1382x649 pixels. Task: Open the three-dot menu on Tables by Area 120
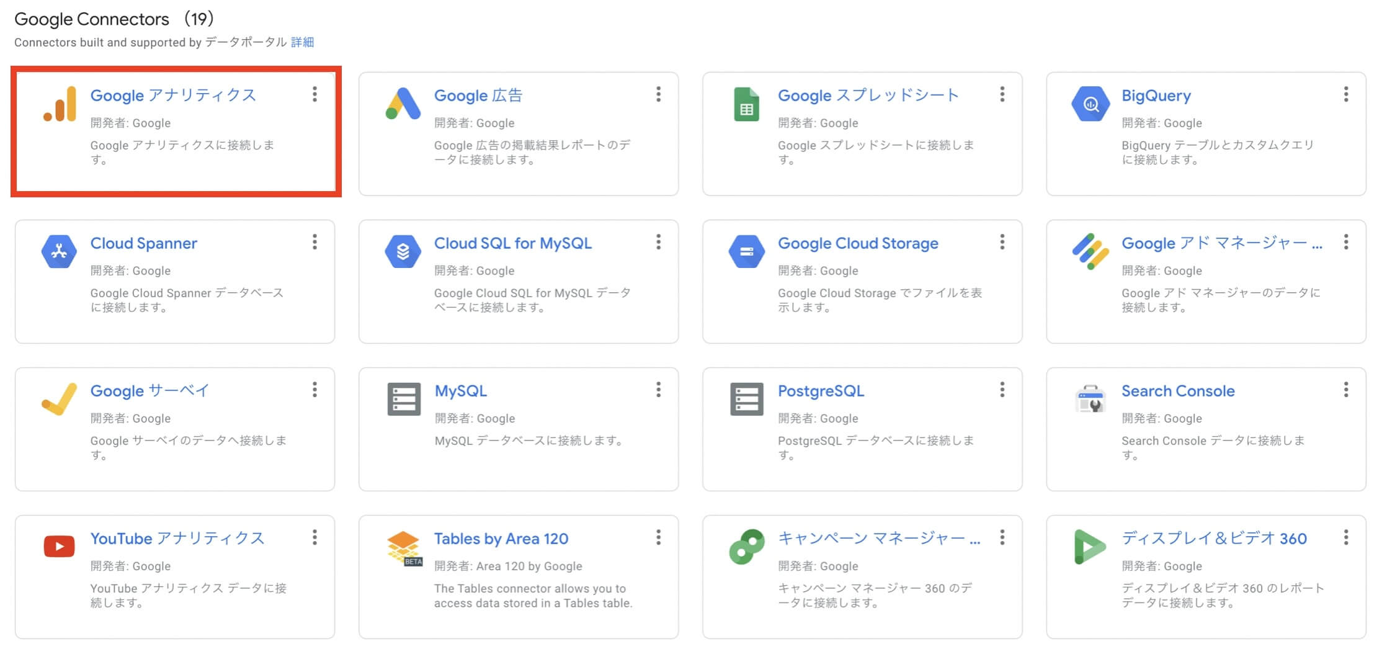659,537
